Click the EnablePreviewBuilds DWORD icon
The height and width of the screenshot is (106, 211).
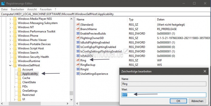coord(78,33)
